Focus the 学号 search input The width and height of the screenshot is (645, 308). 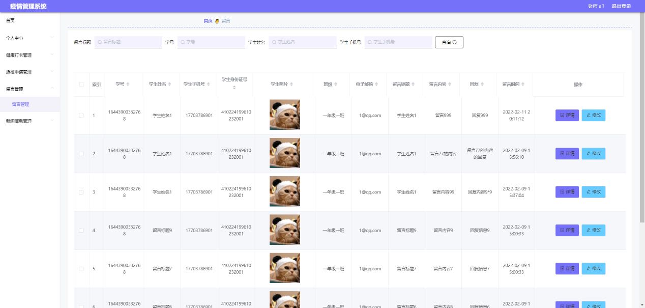point(211,42)
